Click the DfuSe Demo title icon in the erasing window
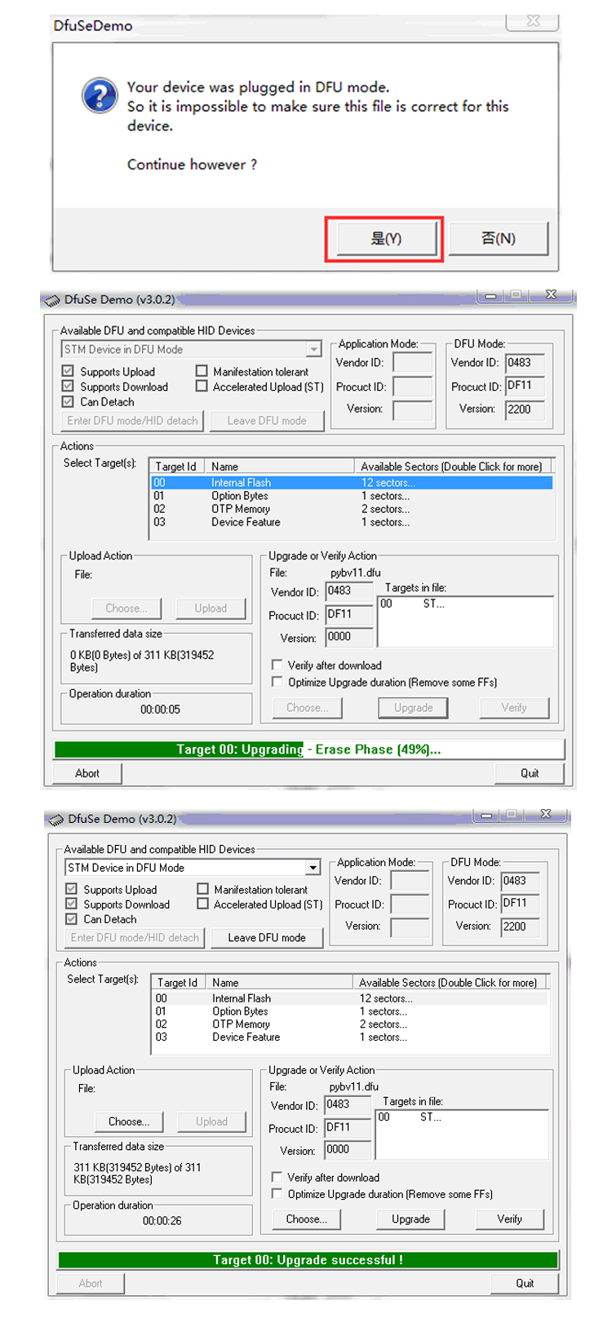Viewport: 612px width, 1318px height. point(53,300)
